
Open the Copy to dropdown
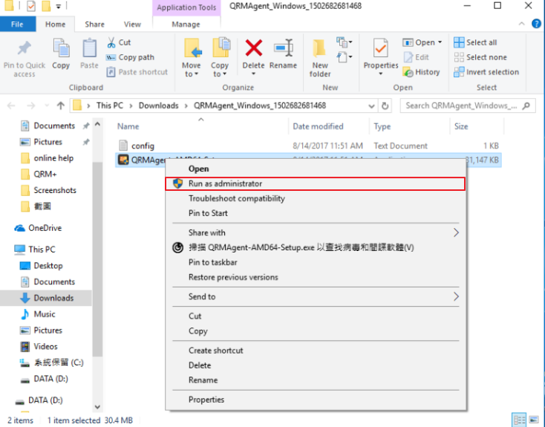(220, 70)
